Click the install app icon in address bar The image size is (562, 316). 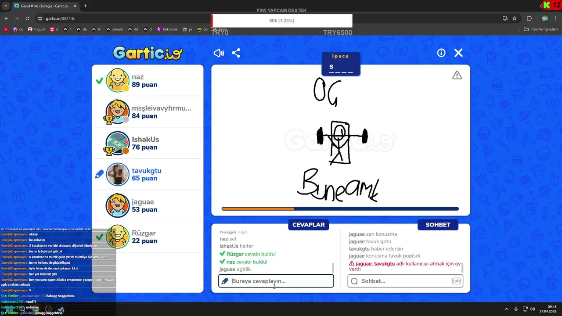505,18
